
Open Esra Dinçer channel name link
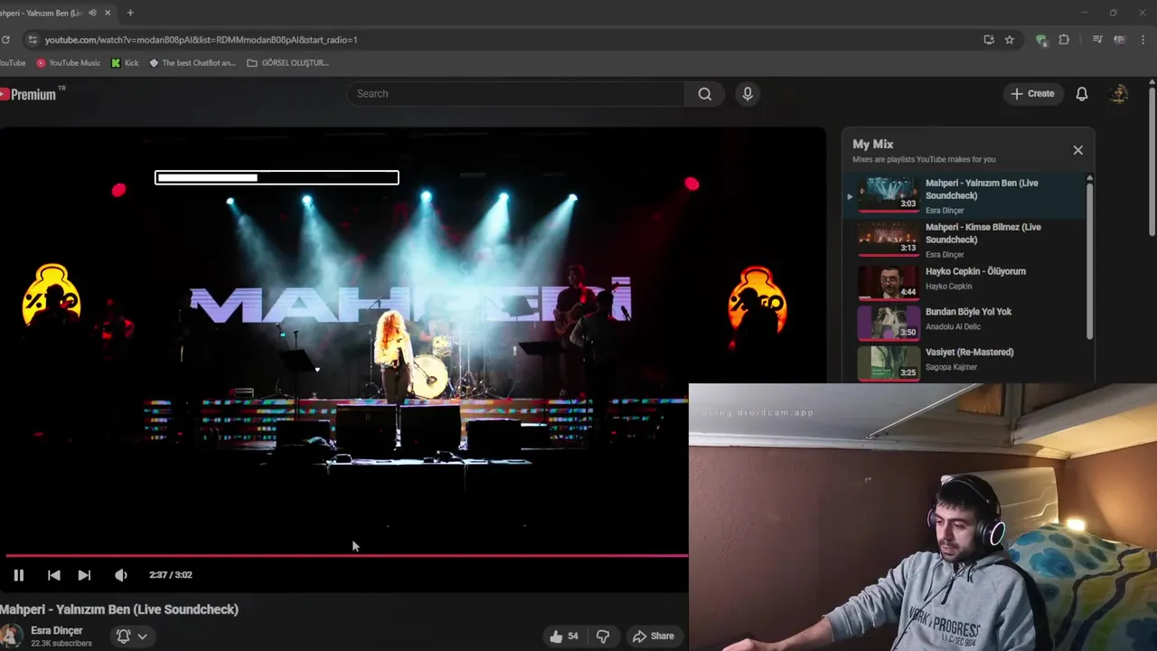(x=56, y=631)
